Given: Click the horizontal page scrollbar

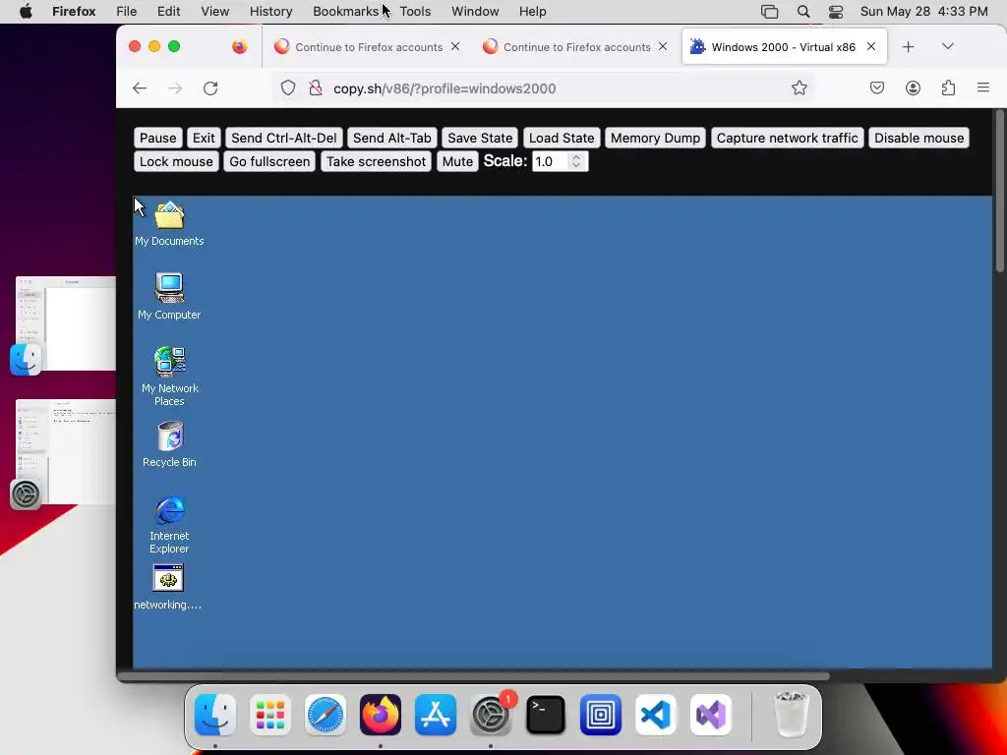Looking at the screenshot, I should (474, 676).
